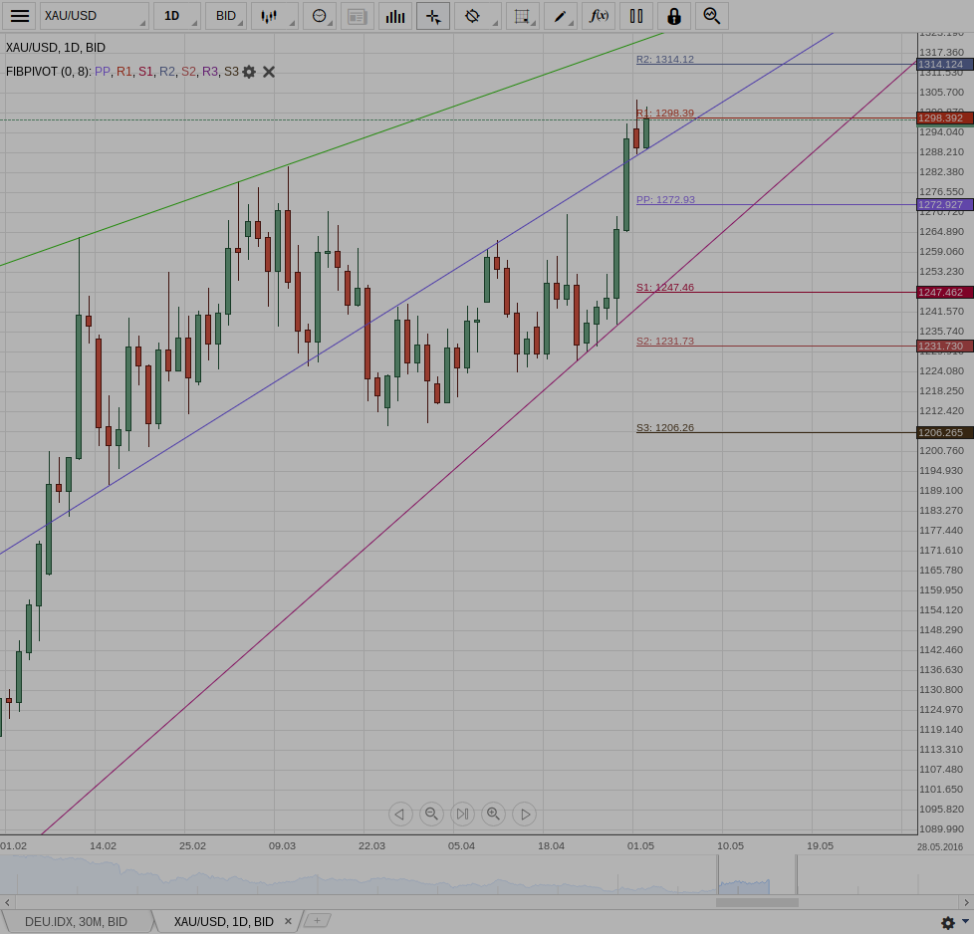Click the bar chart volume icon
Screen dimensions: 974x934
click(395, 16)
